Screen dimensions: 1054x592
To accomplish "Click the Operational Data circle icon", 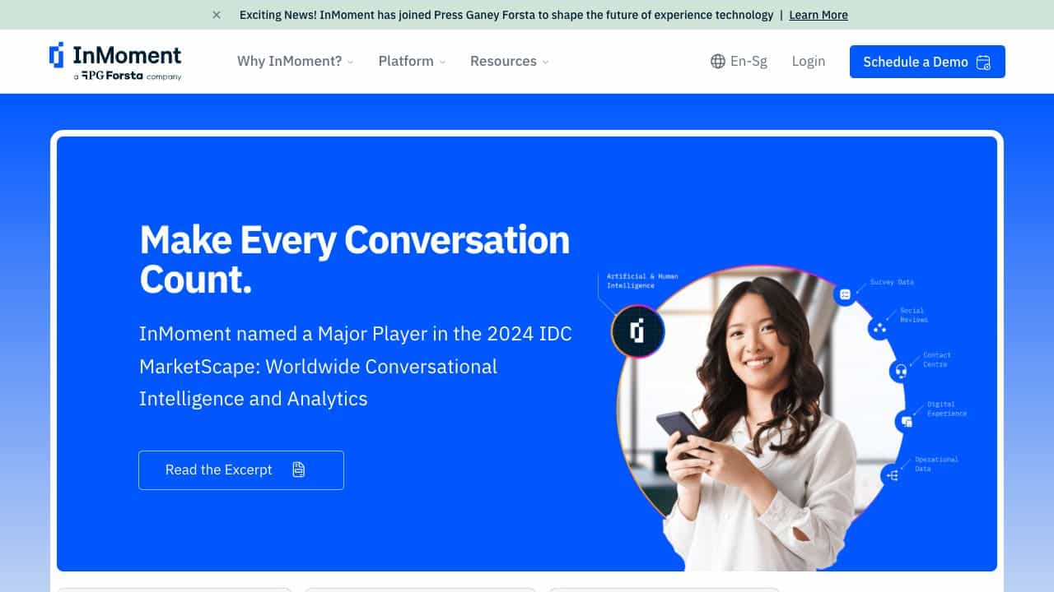I will click(892, 474).
